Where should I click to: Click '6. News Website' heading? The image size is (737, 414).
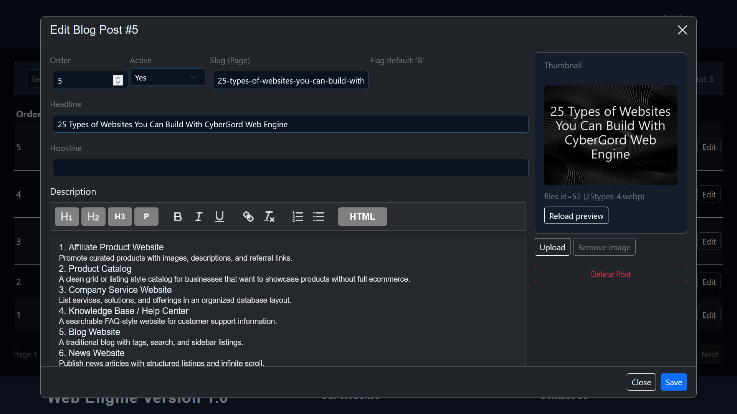[x=92, y=353]
